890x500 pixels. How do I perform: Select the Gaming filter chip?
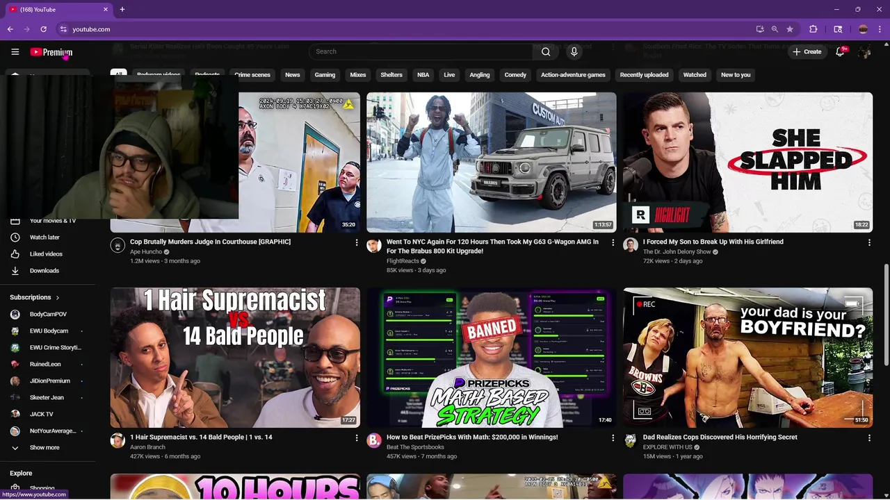(325, 75)
